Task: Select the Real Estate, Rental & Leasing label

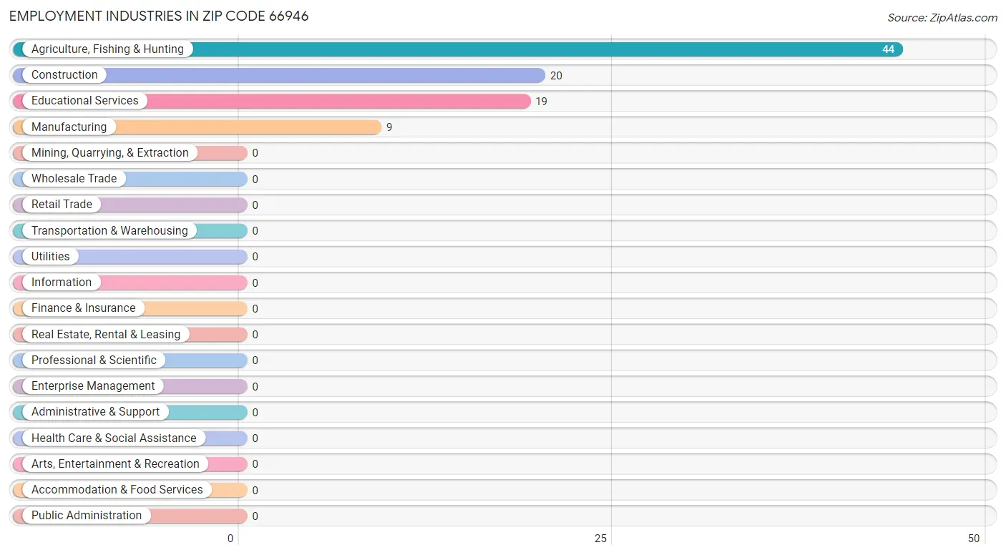Action: 106,334
